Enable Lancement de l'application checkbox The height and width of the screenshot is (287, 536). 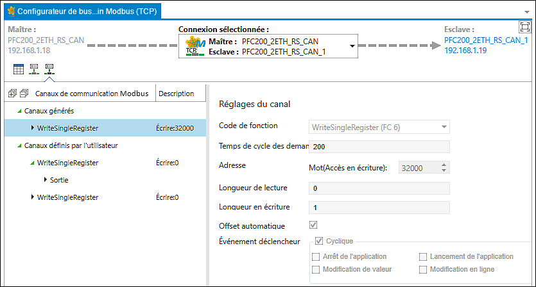423,257
